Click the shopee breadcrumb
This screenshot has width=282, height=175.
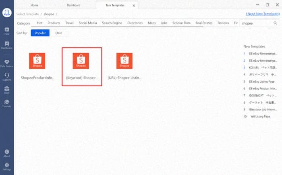point(49,14)
